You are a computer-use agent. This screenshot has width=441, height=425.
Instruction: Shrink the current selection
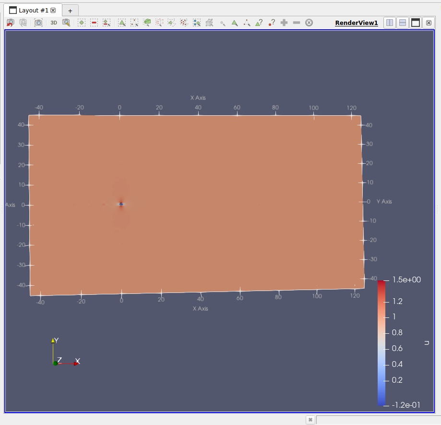(296, 22)
